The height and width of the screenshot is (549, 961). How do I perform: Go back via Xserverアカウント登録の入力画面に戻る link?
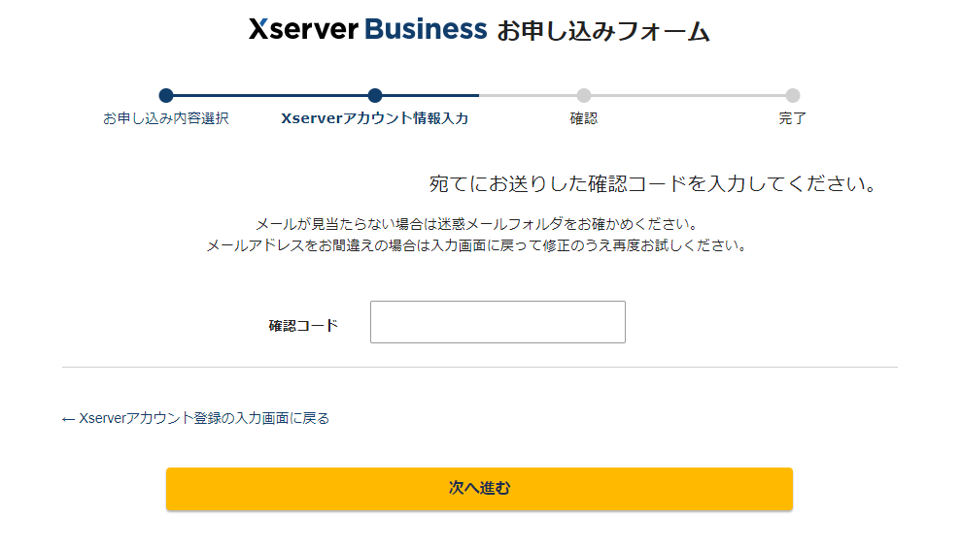[x=195, y=418]
